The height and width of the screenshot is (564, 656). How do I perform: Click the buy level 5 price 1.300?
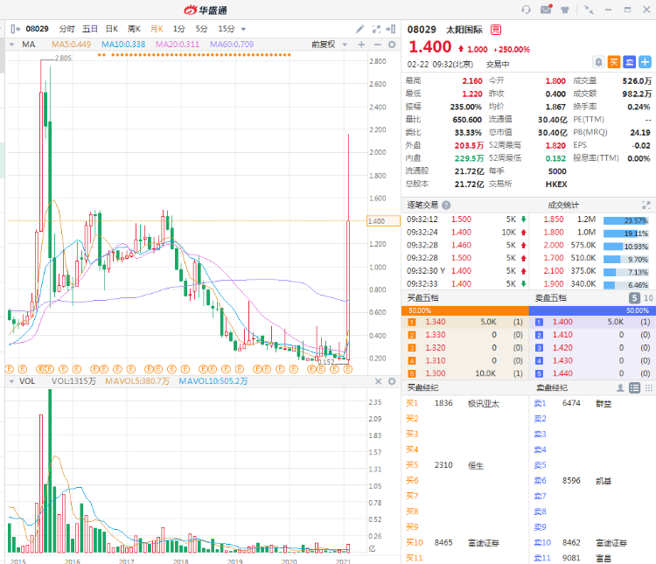tap(436, 373)
